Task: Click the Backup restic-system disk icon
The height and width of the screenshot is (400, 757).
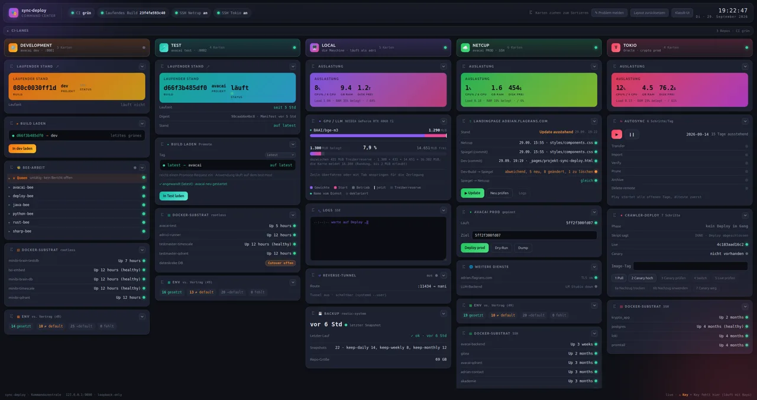Action: tap(320, 314)
